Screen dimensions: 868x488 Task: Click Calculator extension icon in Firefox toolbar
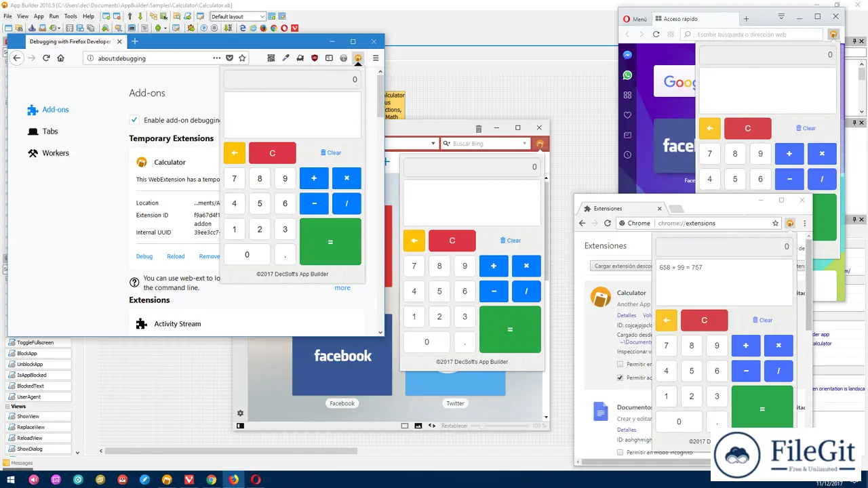click(x=358, y=58)
